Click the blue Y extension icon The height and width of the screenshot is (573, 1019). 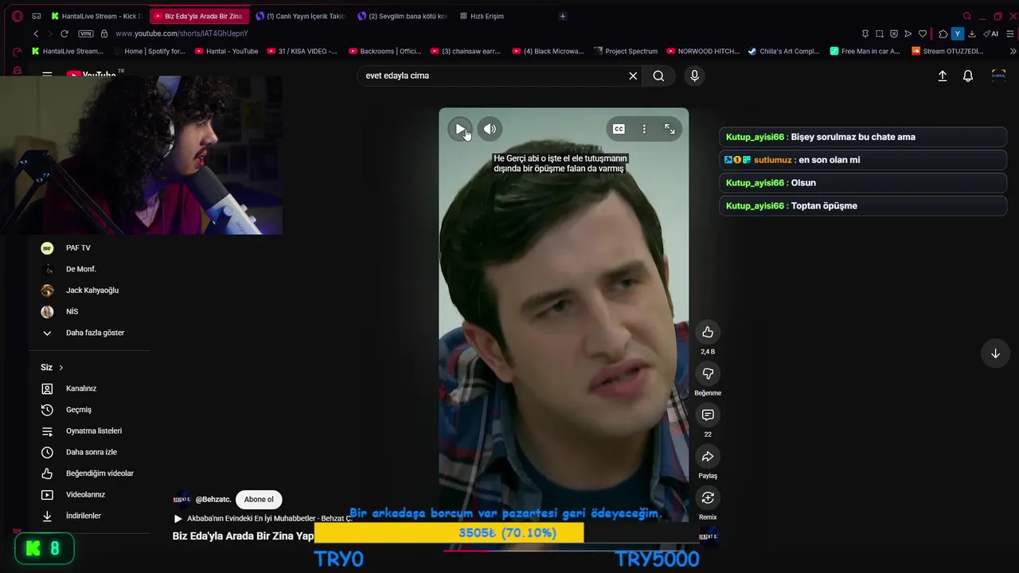pos(958,33)
